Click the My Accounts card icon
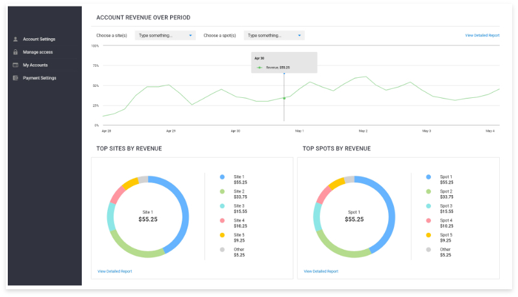The height and width of the screenshot is (297, 518). [15, 65]
